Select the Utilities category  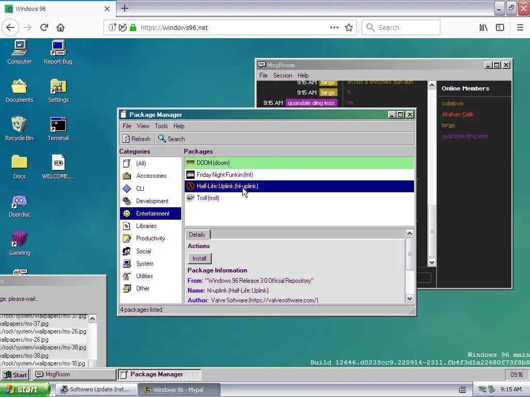pyautogui.click(x=151, y=276)
